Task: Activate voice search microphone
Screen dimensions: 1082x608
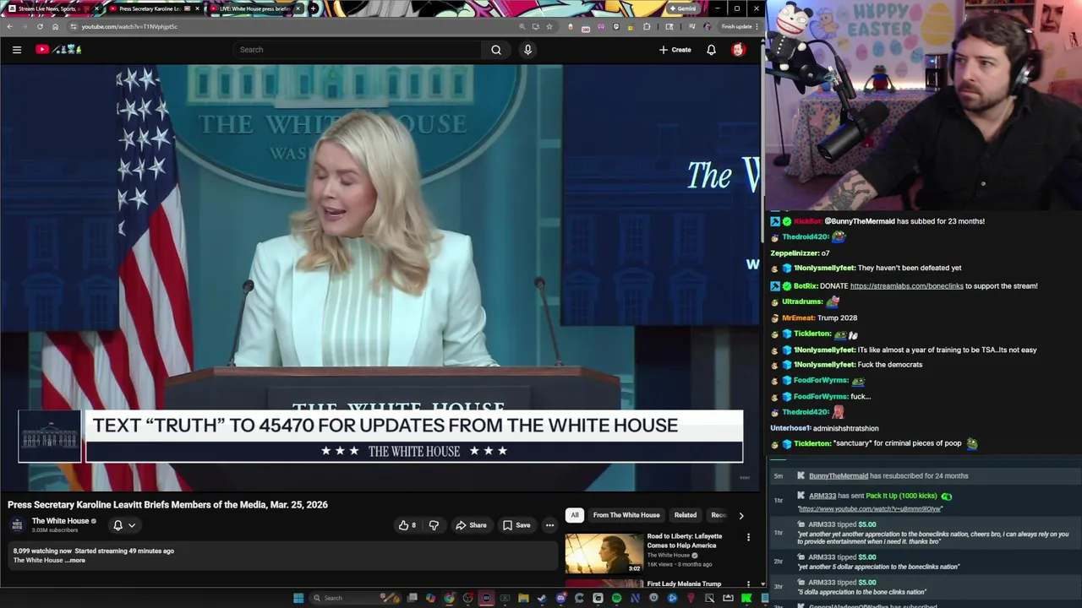Action: pos(527,50)
